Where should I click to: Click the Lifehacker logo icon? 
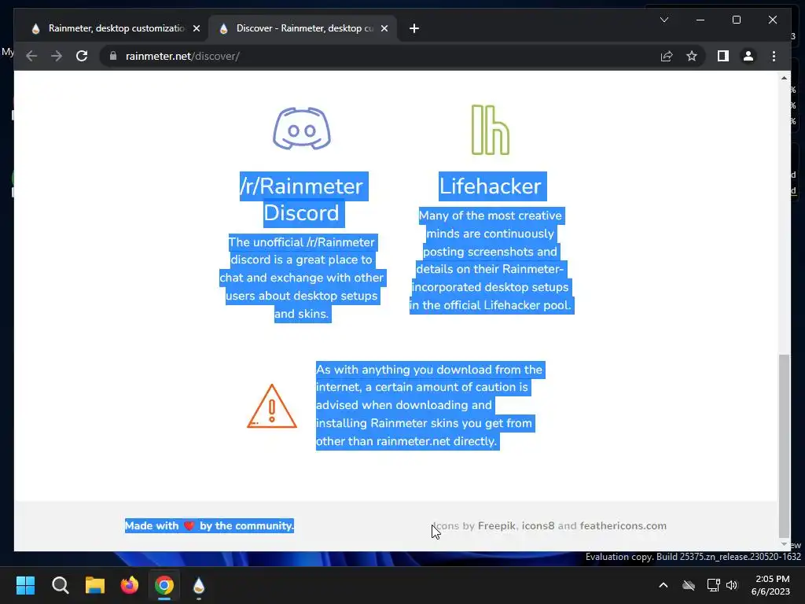(491, 130)
